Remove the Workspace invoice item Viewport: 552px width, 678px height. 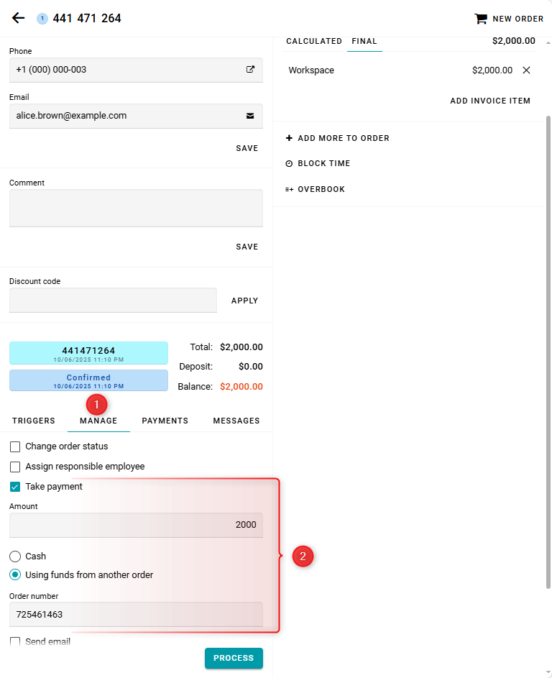tap(526, 70)
